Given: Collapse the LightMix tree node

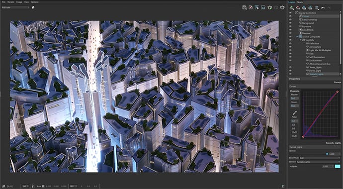Looking at the screenshot, I should (x=301, y=40).
